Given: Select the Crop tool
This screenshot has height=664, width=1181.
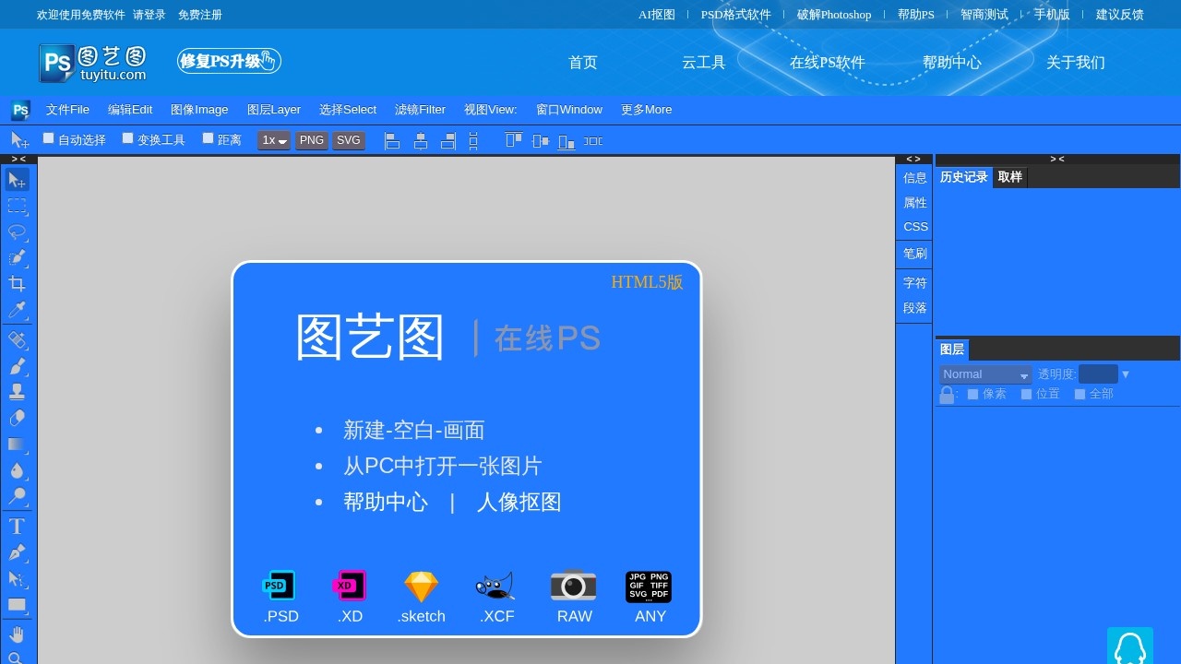Looking at the screenshot, I should tap(18, 283).
